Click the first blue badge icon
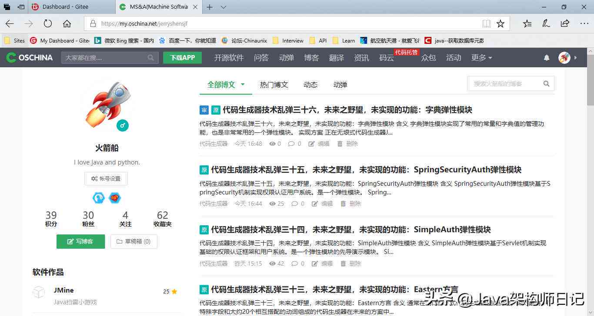Viewport: 594px width, 316px height. click(x=99, y=198)
